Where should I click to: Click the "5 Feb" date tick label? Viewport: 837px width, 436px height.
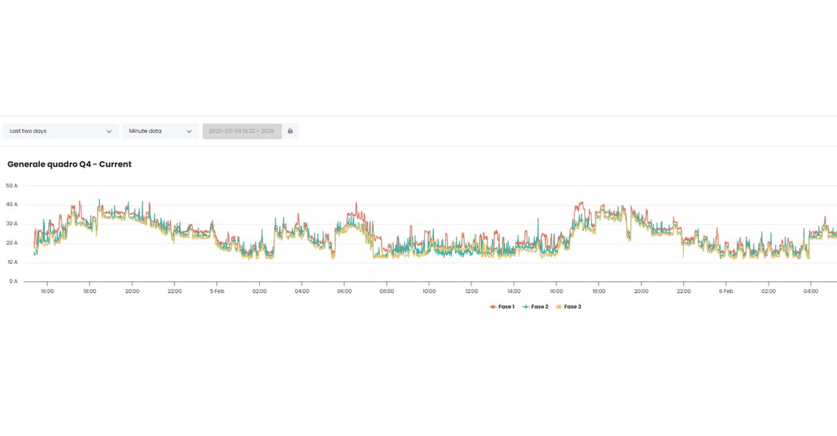point(217,291)
